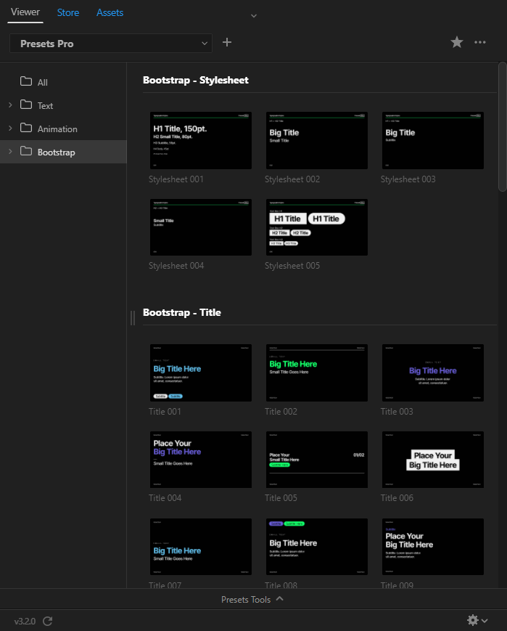The width and height of the screenshot is (507, 631).
Task: Select the Title 005 thumbnail
Action: [317, 460]
